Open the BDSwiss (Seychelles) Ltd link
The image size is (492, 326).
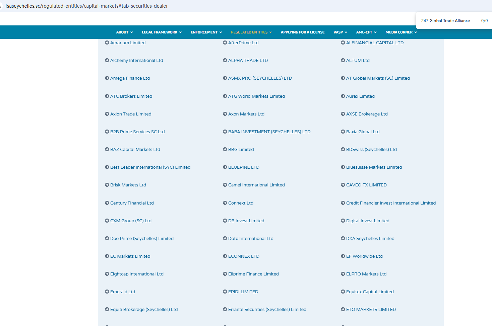coord(371,149)
